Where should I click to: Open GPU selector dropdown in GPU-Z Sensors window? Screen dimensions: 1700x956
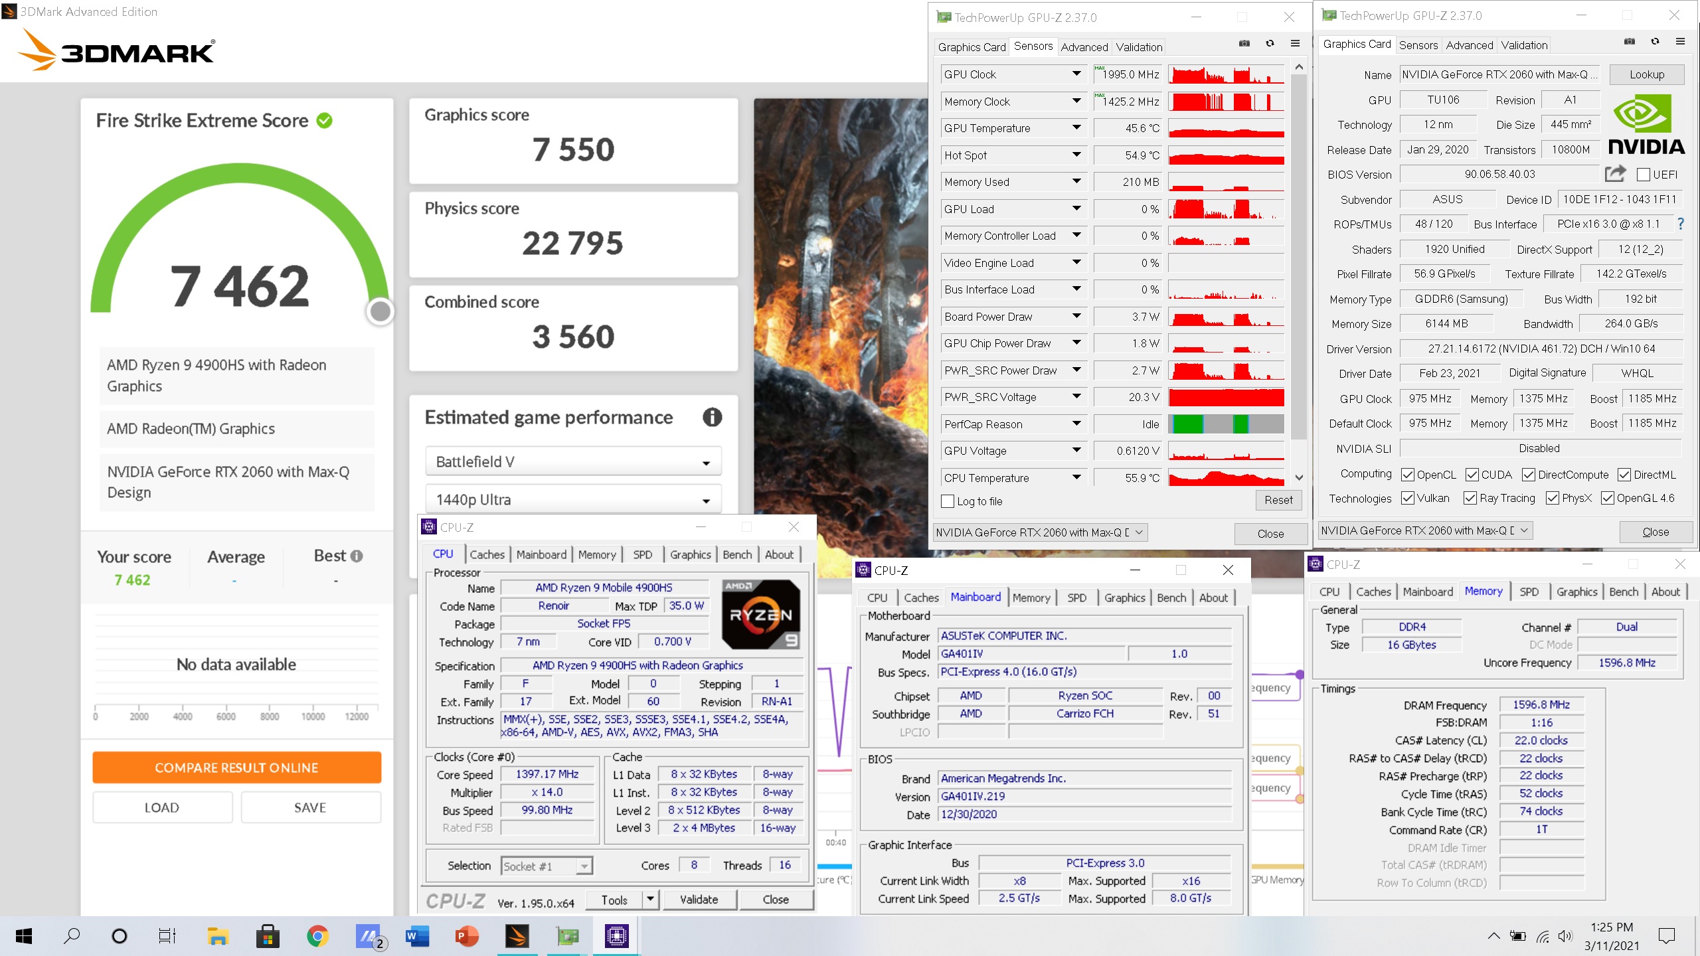pyautogui.click(x=1041, y=532)
